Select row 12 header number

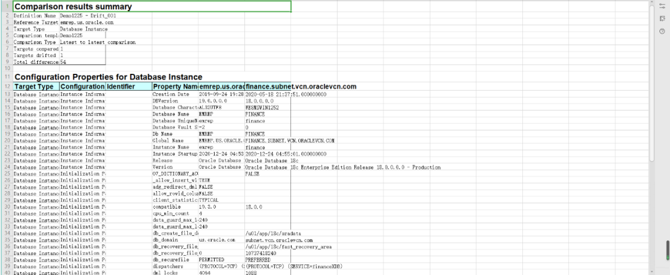click(6, 86)
